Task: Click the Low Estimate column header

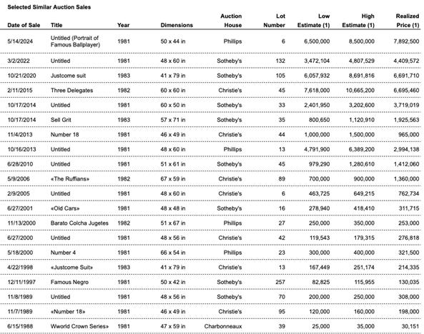Action: click(313, 21)
